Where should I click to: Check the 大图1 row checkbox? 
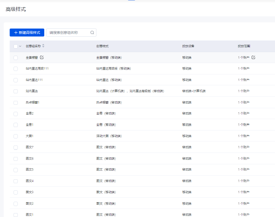click(x=15, y=136)
